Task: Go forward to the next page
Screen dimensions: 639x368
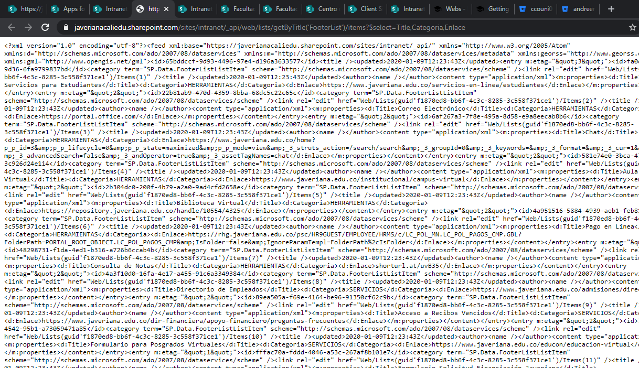Action: [28, 27]
